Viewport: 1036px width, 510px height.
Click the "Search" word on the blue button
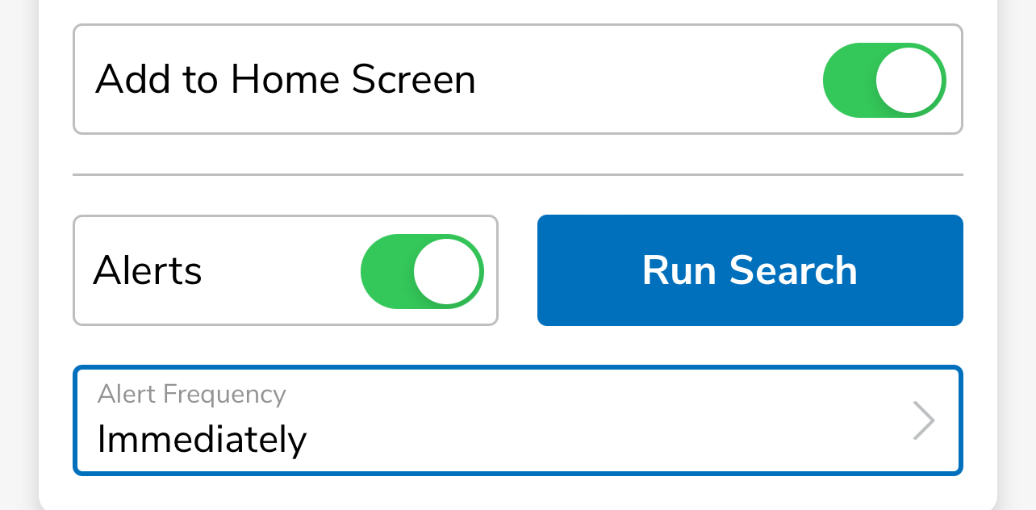793,270
